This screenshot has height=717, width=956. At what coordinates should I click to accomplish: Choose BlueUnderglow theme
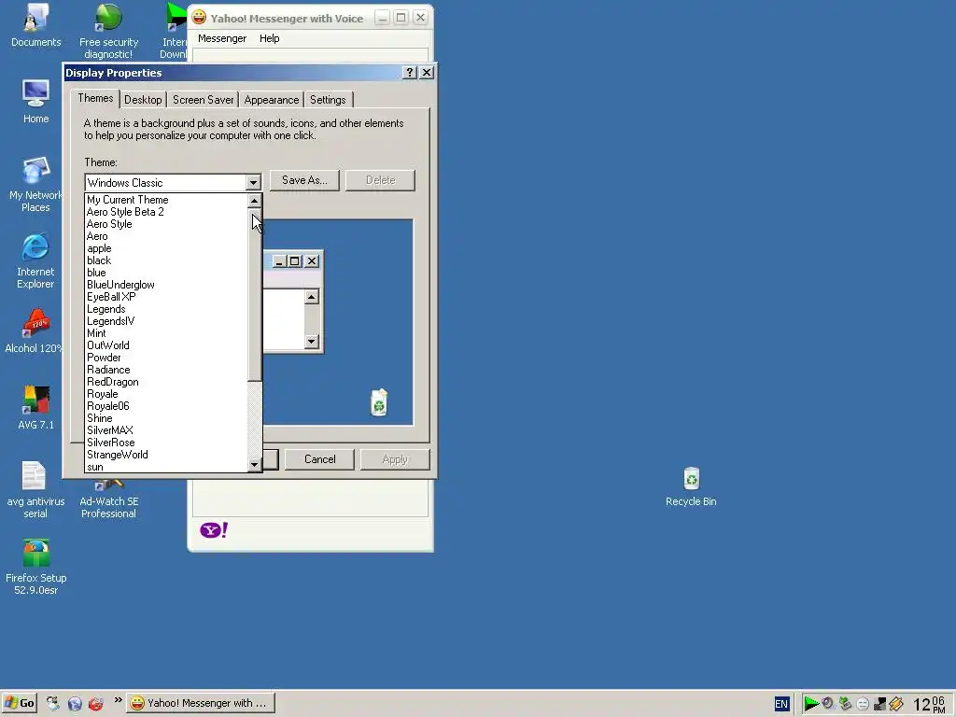pyautogui.click(x=166, y=286)
